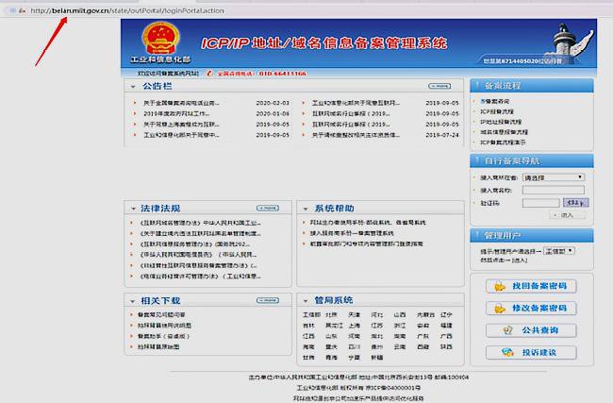Click the 接入商名称 input field
This screenshot has height=403, width=613.
554,190
